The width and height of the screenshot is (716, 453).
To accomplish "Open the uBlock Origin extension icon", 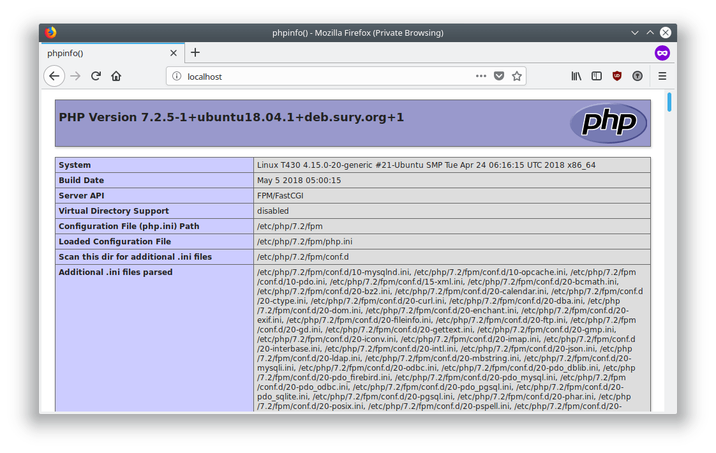I will 616,77.
